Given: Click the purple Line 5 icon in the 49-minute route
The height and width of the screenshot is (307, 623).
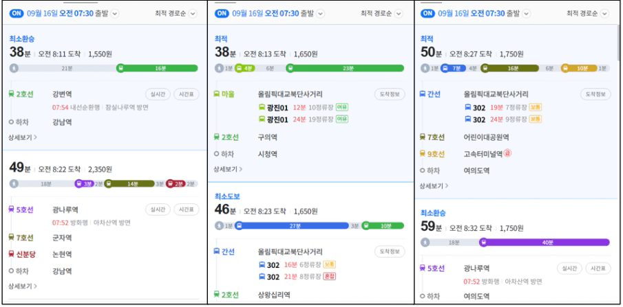Looking at the screenshot, I should coord(12,209).
